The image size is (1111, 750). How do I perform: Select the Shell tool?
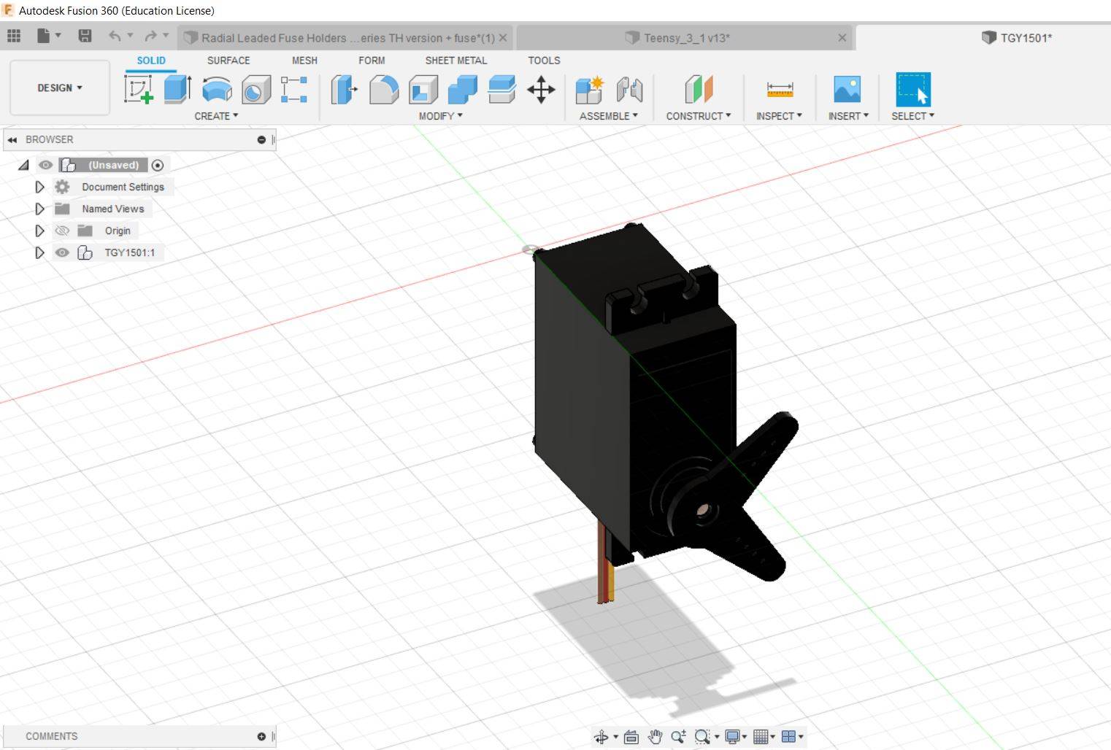click(x=423, y=90)
